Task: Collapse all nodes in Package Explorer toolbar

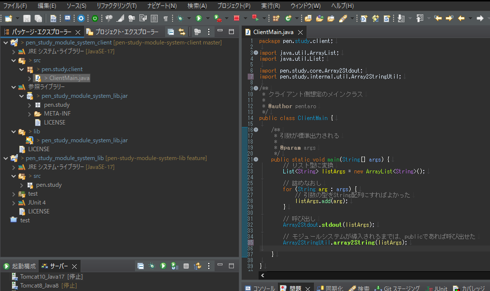Action: tap(170, 31)
